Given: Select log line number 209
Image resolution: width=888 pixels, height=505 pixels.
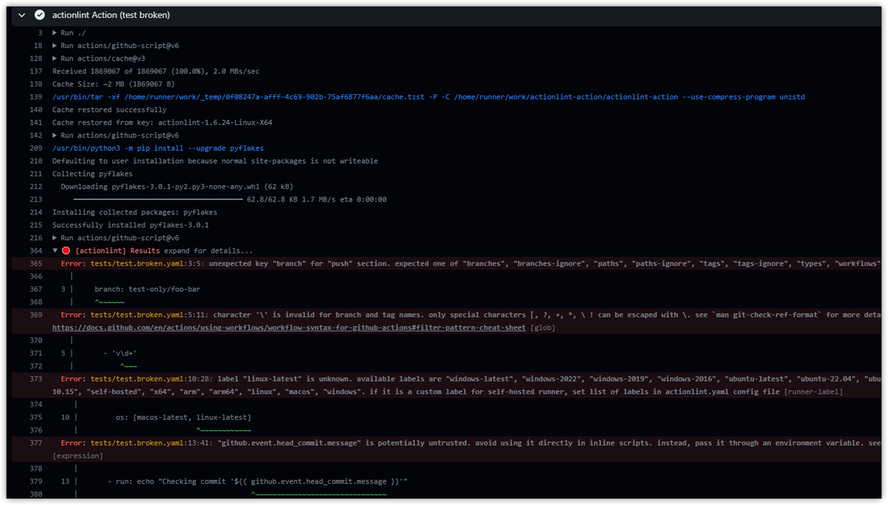Looking at the screenshot, I should pyautogui.click(x=36, y=149).
